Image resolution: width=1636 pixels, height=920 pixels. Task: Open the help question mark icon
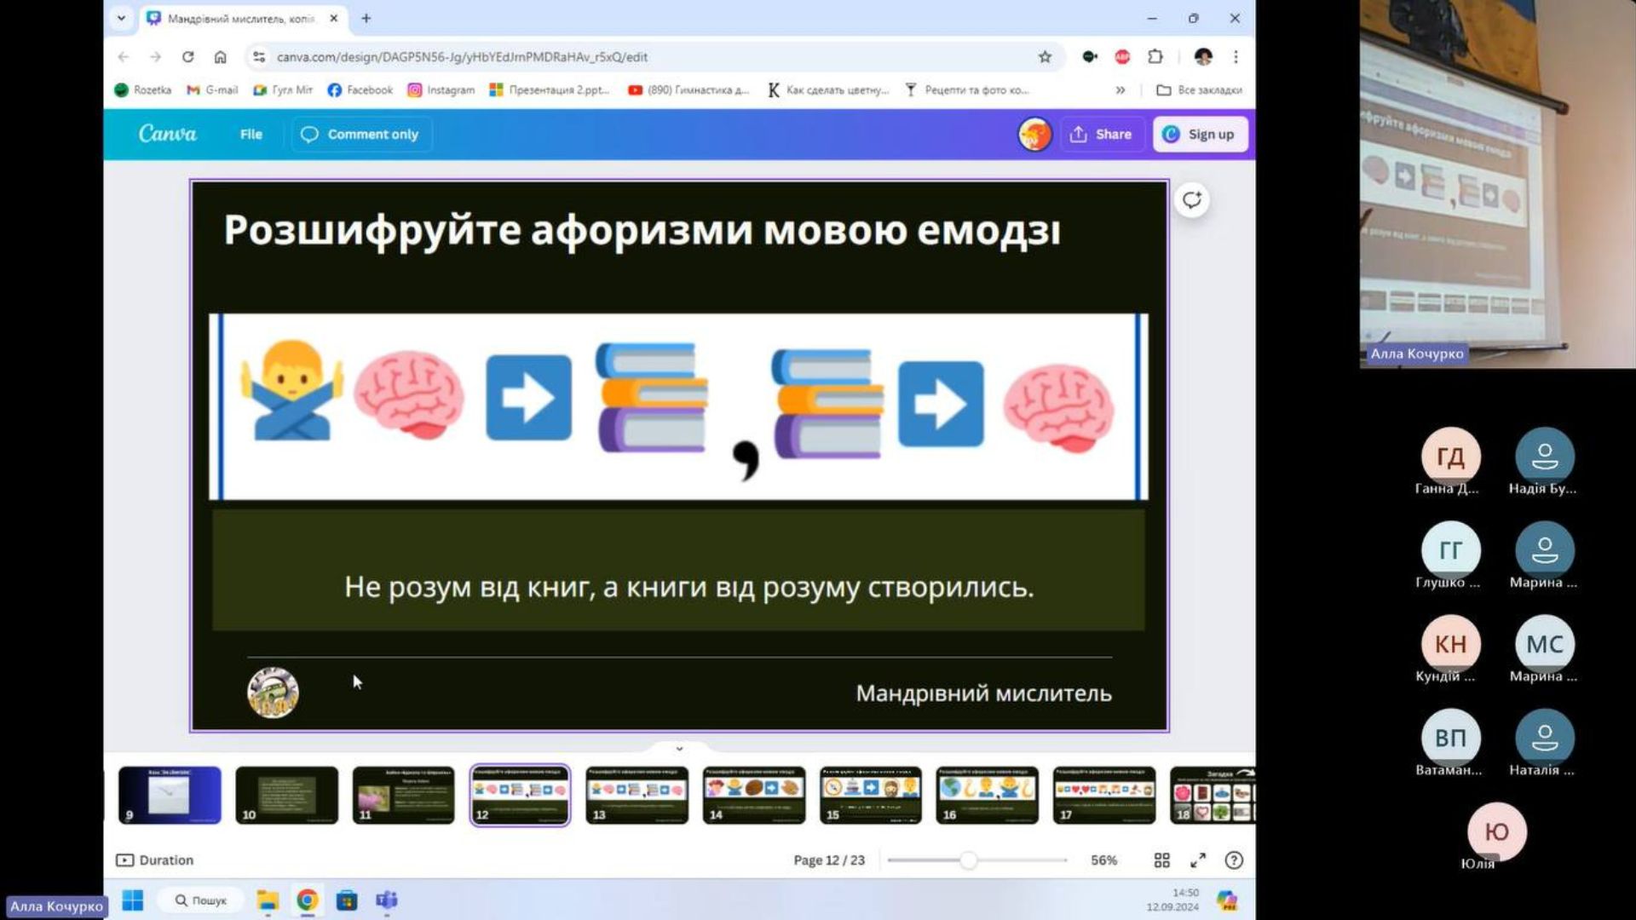[1233, 860]
